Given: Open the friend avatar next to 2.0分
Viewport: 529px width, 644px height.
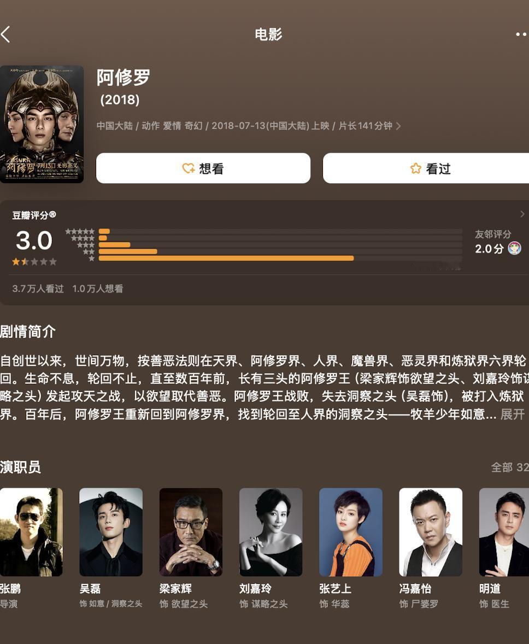Looking at the screenshot, I should coord(515,248).
